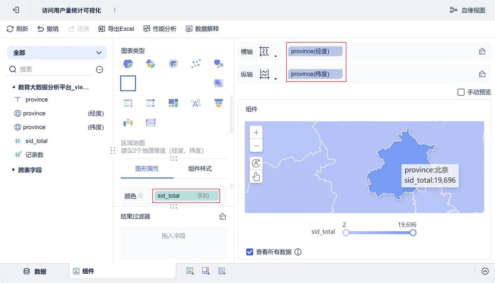Select the bubble chart icon
495x283 pixels.
218,64
